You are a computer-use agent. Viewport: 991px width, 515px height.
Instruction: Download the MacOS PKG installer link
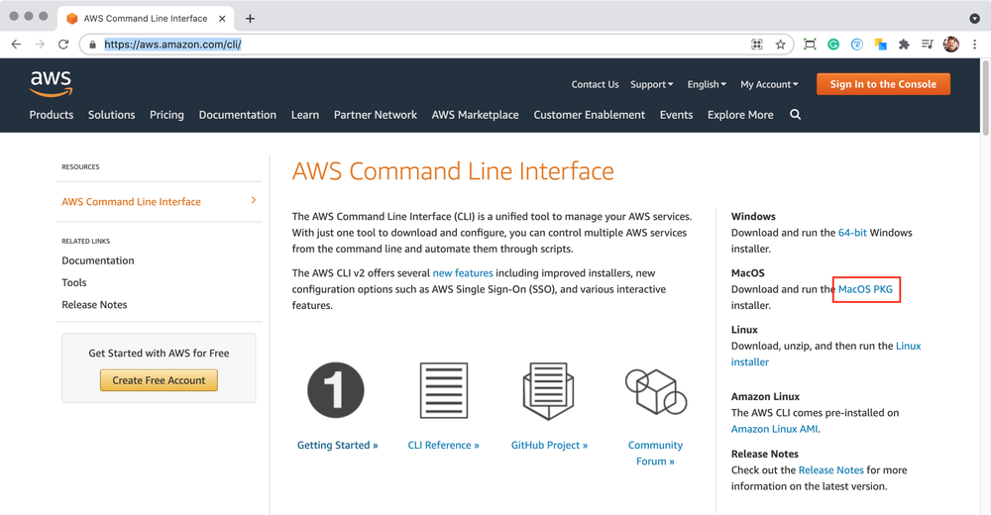click(x=865, y=289)
